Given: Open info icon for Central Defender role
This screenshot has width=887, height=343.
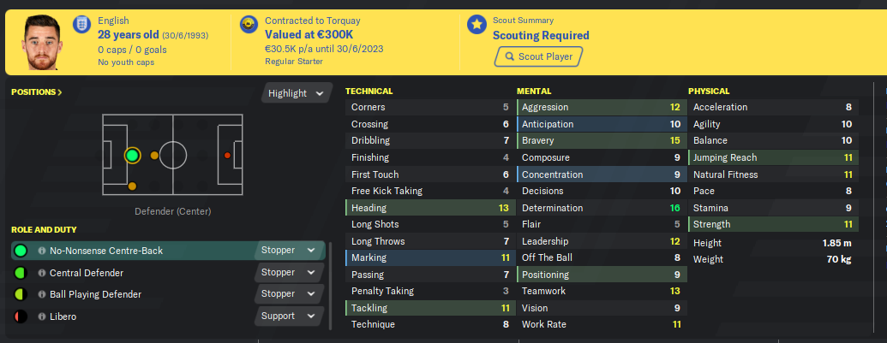Looking at the screenshot, I should pos(42,273).
